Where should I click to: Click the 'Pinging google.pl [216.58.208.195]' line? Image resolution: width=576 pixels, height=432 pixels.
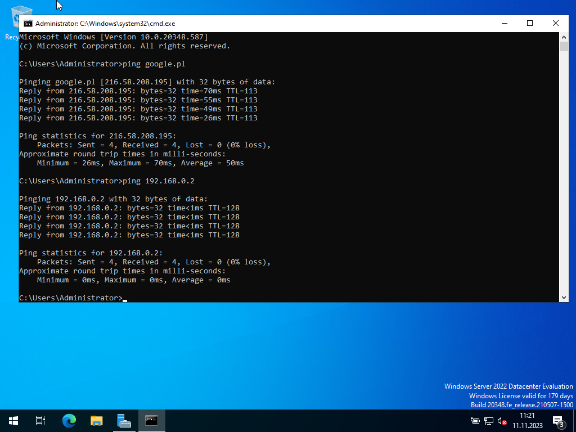point(147,82)
